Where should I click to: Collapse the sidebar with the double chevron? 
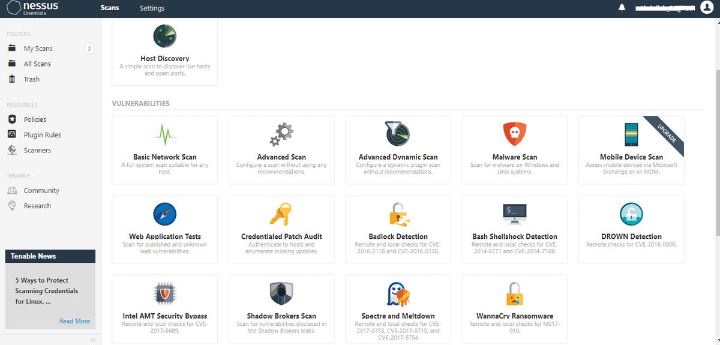[93, 340]
